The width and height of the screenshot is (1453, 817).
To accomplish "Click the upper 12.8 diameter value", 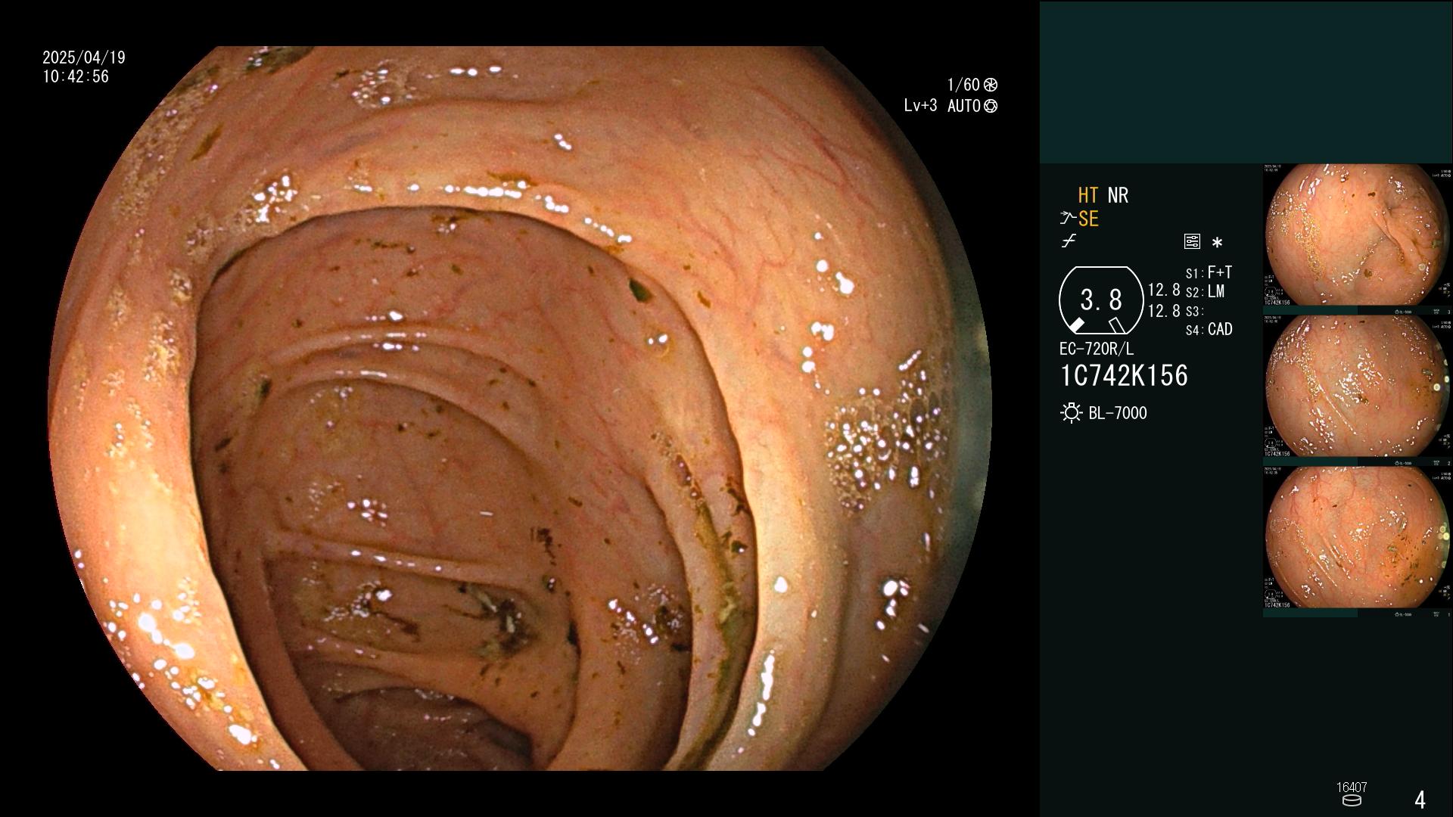I will coord(1164,290).
